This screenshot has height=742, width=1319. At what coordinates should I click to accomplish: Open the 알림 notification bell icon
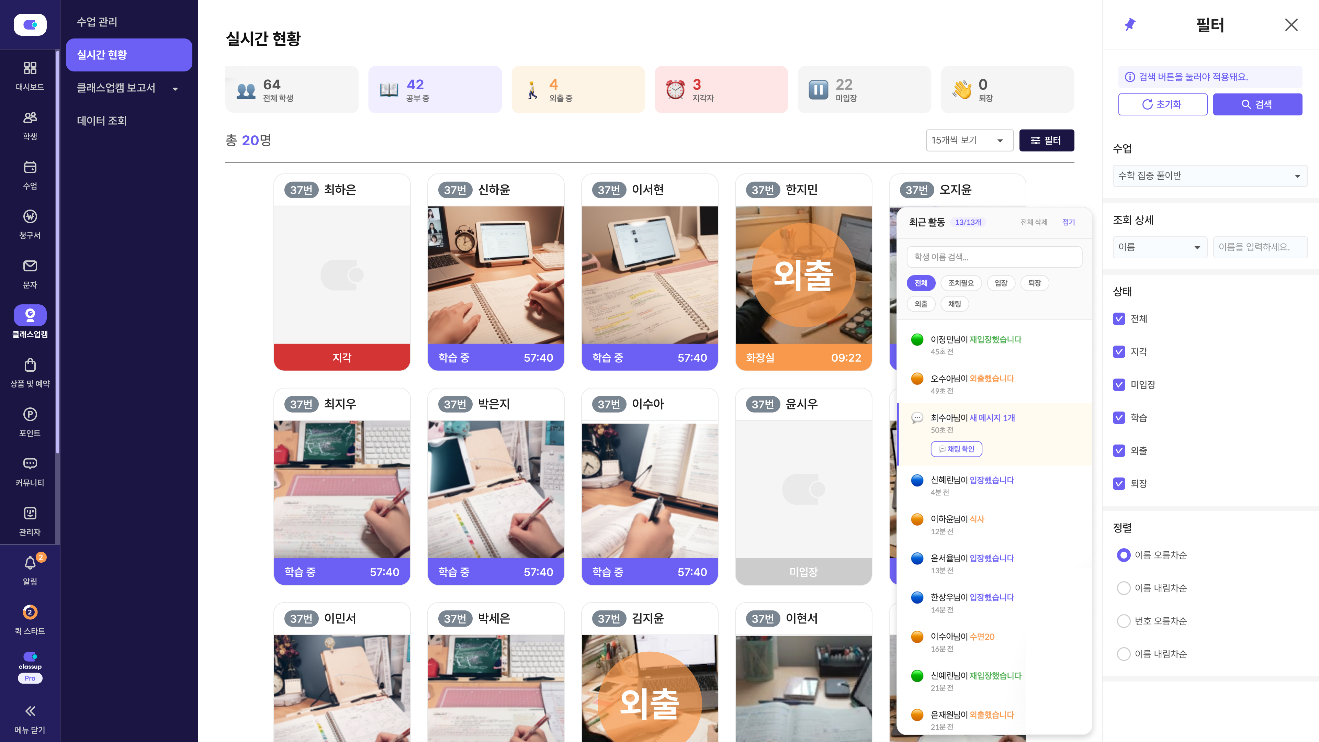coord(30,563)
